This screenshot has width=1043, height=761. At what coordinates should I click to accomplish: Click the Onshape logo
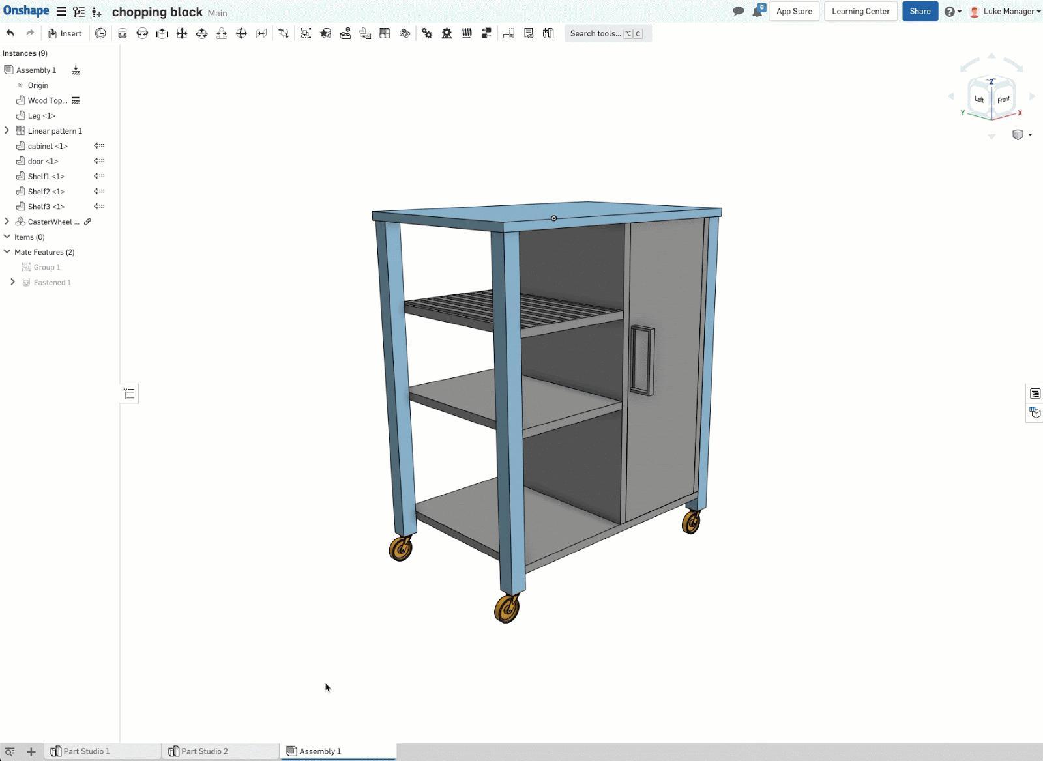coord(25,10)
